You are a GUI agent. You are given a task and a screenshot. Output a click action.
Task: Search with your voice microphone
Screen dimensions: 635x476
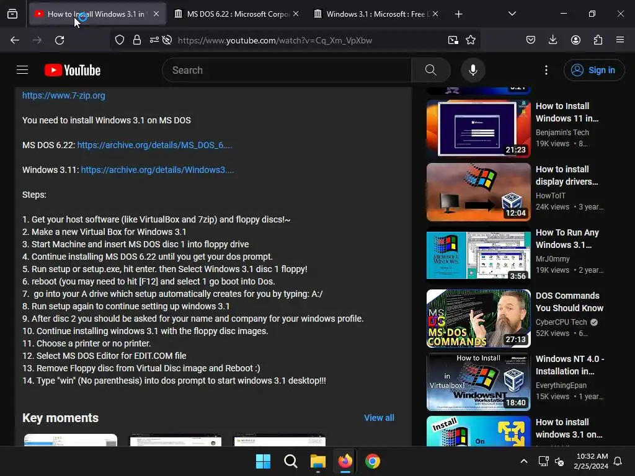click(x=473, y=70)
